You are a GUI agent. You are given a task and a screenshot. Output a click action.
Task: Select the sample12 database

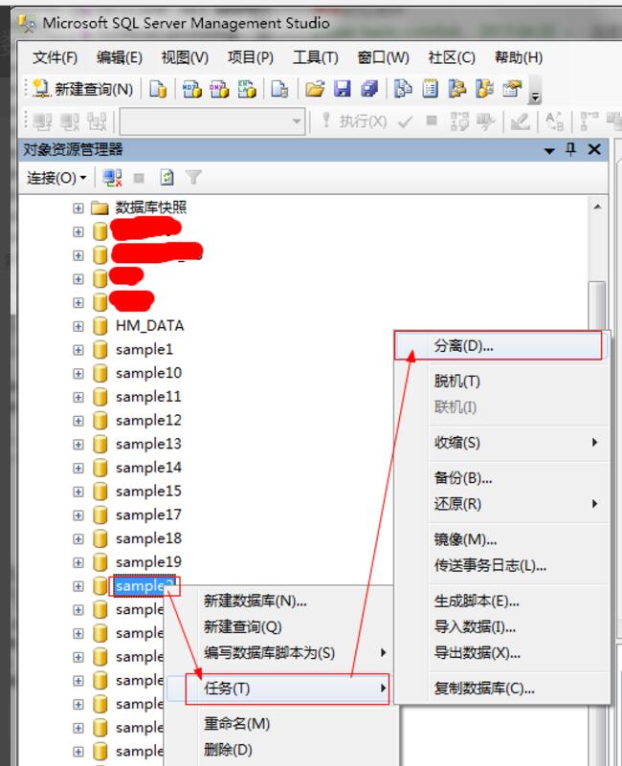[148, 421]
